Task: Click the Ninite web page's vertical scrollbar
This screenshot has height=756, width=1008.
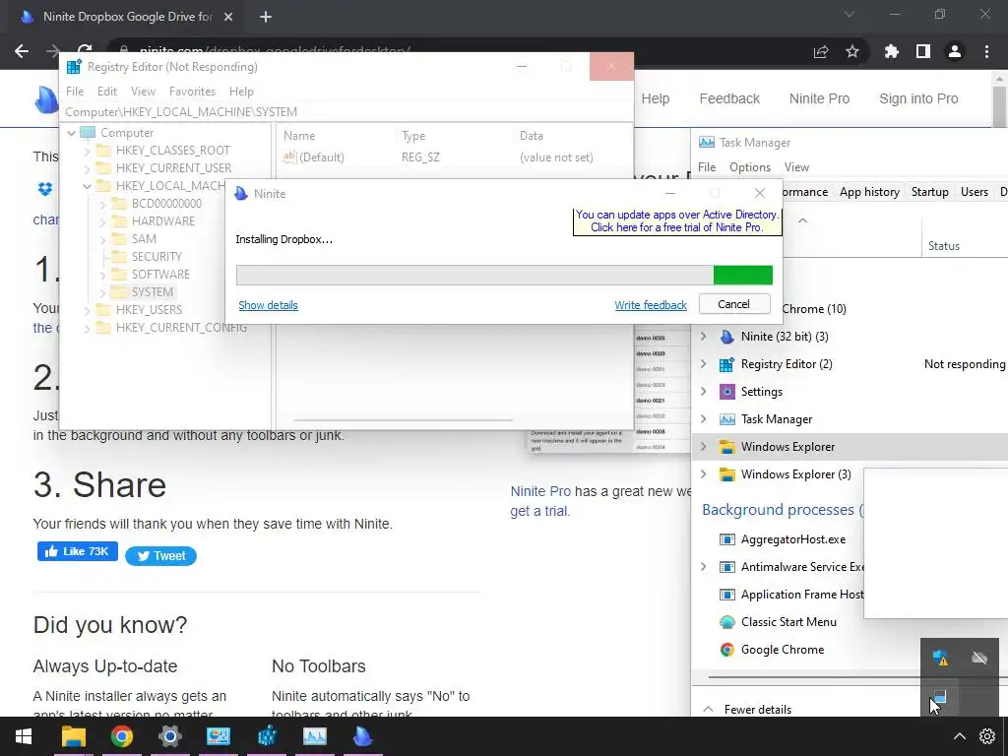Action: coord(1000,106)
